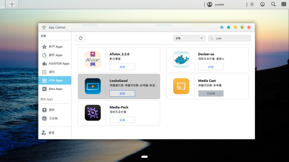This screenshot has width=289, height=162.
Task: Open the 最新 Apps section
Action: [x=55, y=55]
